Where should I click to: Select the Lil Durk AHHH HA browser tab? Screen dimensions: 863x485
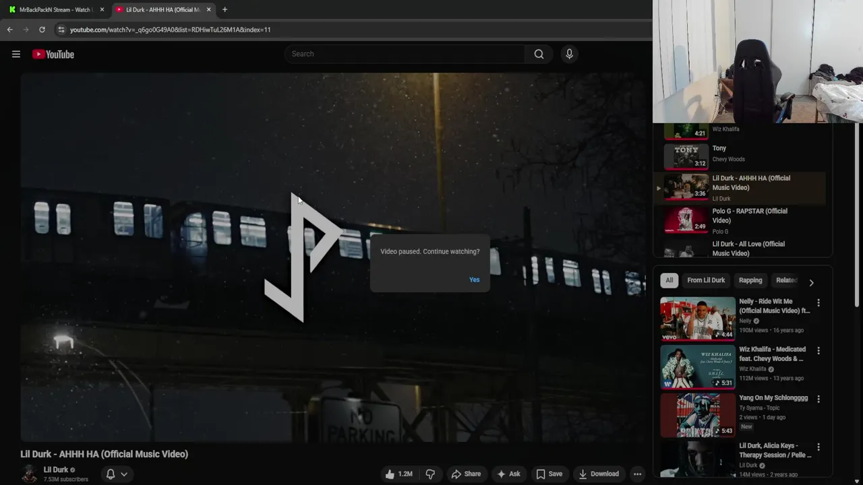coord(163,9)
